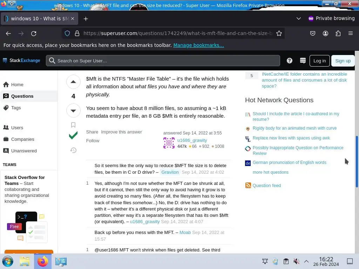
Task: Open the Stack Exchange site switcher icon
Action: (x=303, y=61)
